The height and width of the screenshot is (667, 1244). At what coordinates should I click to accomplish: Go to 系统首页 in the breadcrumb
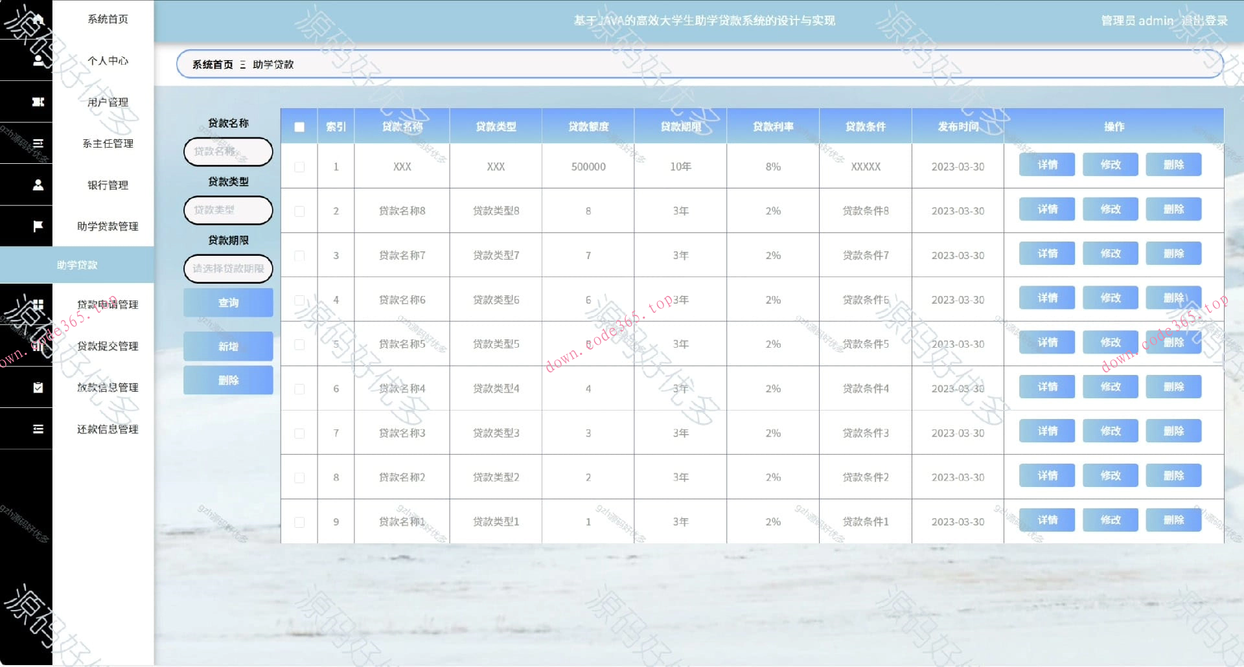(x=212, y=65)
